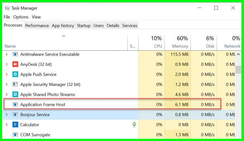This screenshot has width=244, height=141.
Task: Click the 1.3 MB memory value for COM Surrogate
Action: [x=182, y=135]
